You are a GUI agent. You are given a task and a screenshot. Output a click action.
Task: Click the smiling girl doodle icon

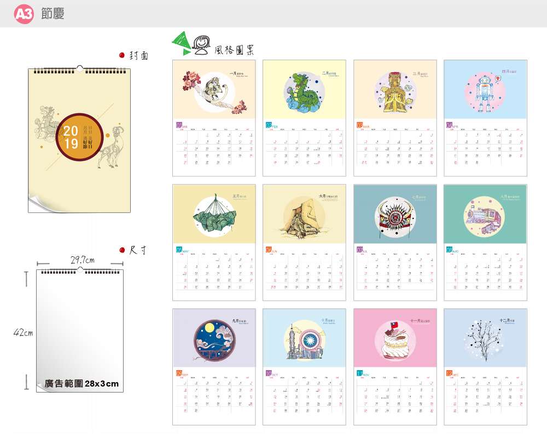tap(202, 45)
